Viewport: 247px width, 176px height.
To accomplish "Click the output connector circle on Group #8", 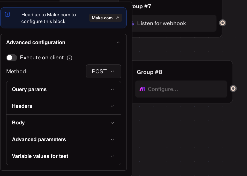I will point(233,89).
